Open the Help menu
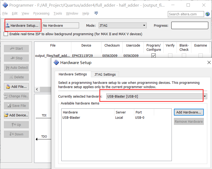The width and height of the screenshot is (212, 169). click(x=86, y=13)
